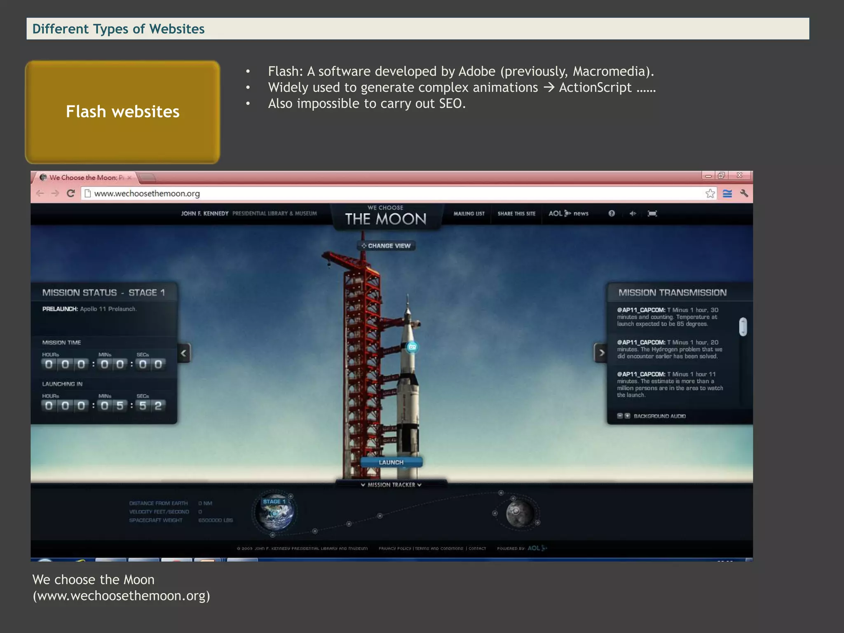Click John F. Kennedy Presidential Library header link
844x633 pixels.
click(249, 213)
